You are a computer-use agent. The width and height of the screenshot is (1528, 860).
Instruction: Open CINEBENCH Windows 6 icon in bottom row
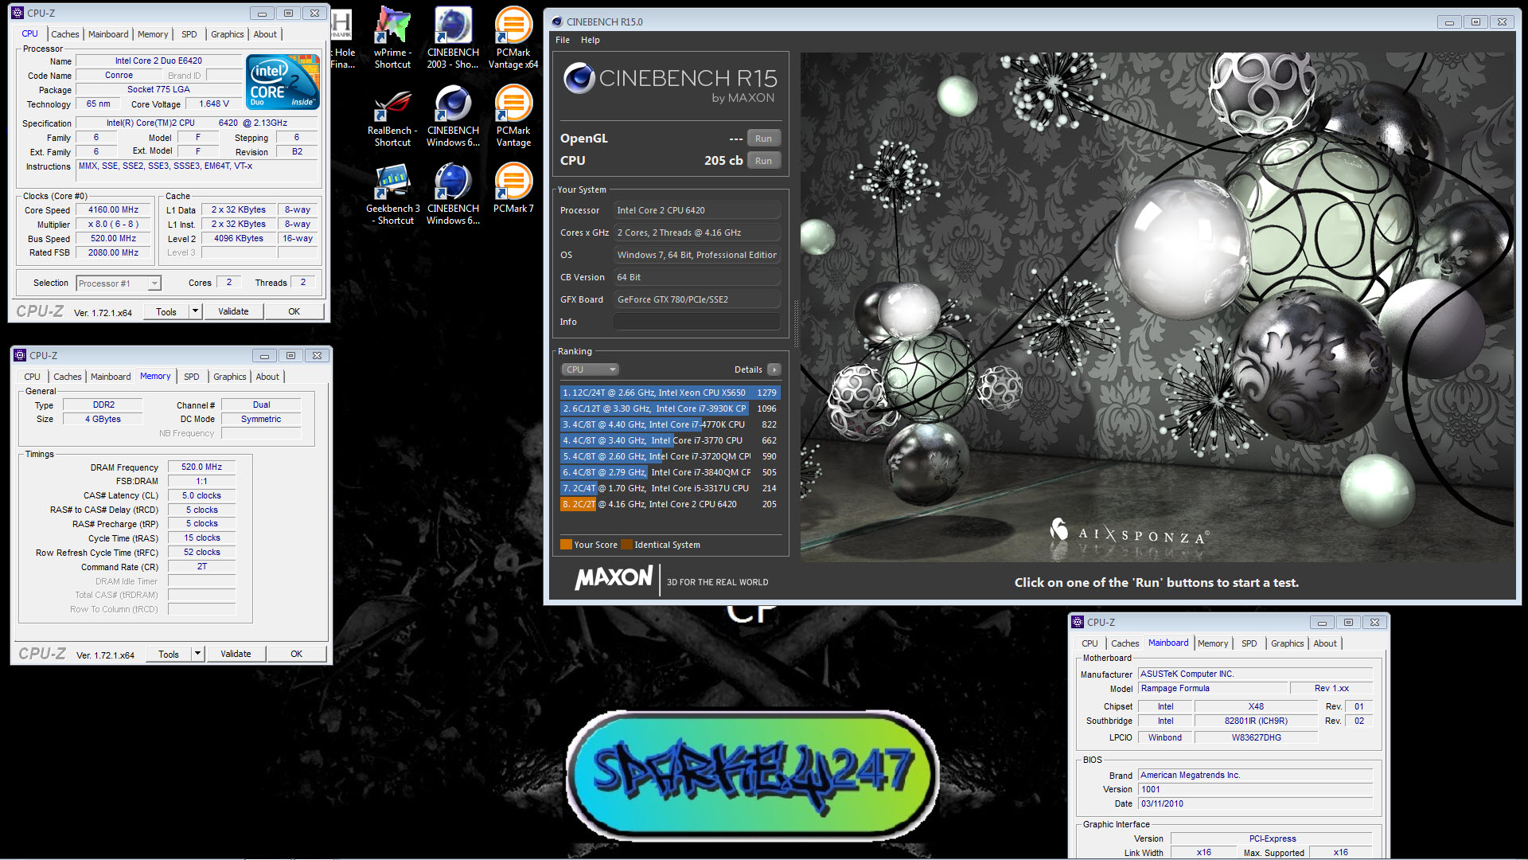tap(453, 194)
